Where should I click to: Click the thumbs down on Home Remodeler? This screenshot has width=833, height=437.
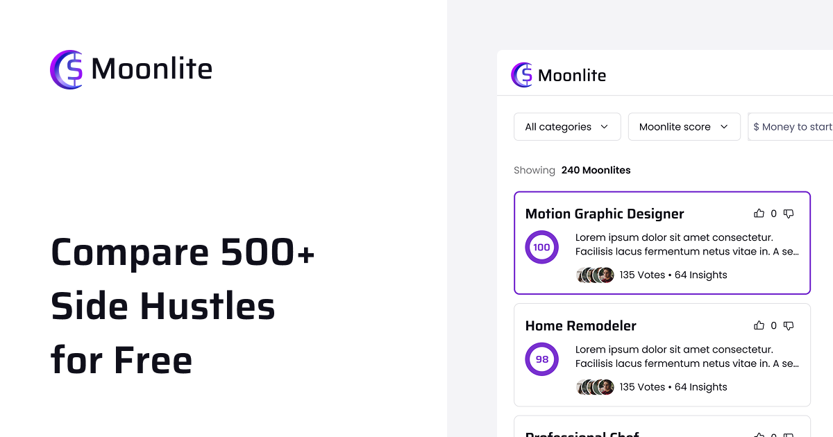click(789, 325)
